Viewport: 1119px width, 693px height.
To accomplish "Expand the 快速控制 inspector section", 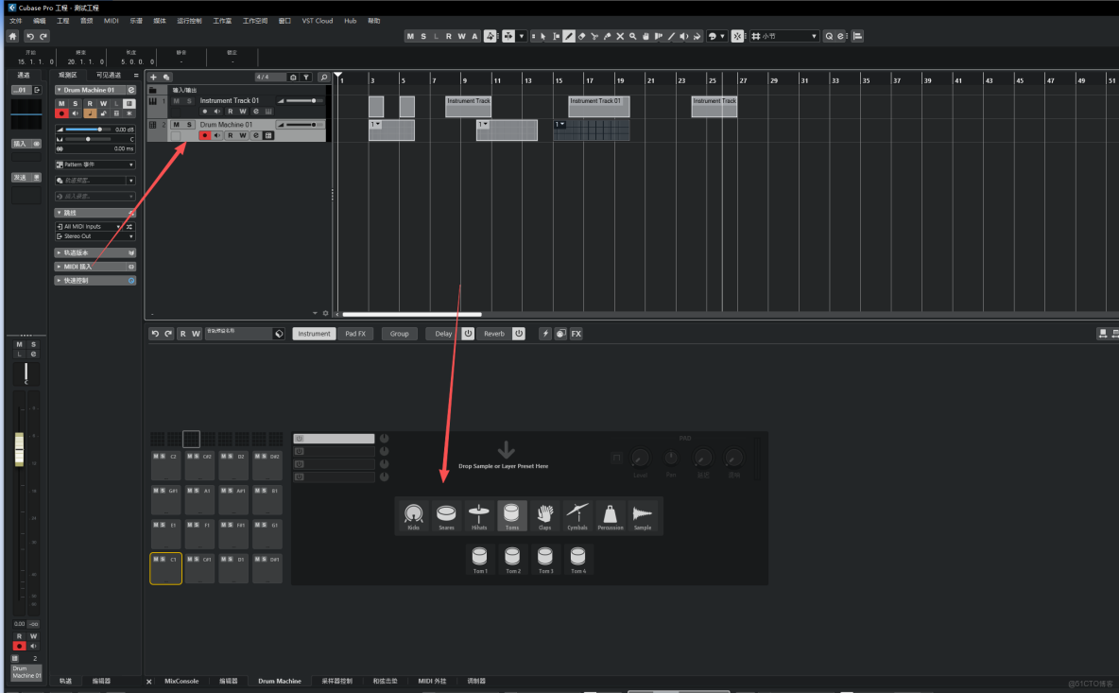I will (x=95, y=281).
